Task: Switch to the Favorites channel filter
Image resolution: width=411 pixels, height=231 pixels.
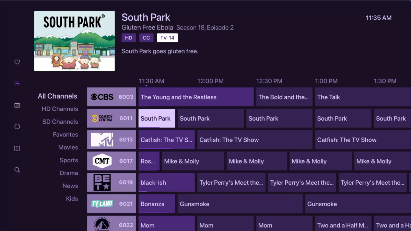Action: (65, 134)
